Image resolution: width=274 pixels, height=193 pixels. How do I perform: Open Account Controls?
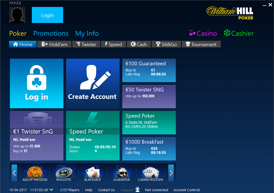(x=187, y=190)
